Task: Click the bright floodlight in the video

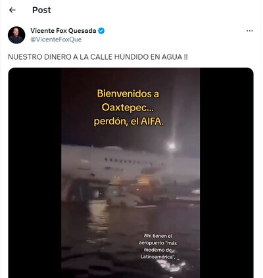Action: click(172, 146)
